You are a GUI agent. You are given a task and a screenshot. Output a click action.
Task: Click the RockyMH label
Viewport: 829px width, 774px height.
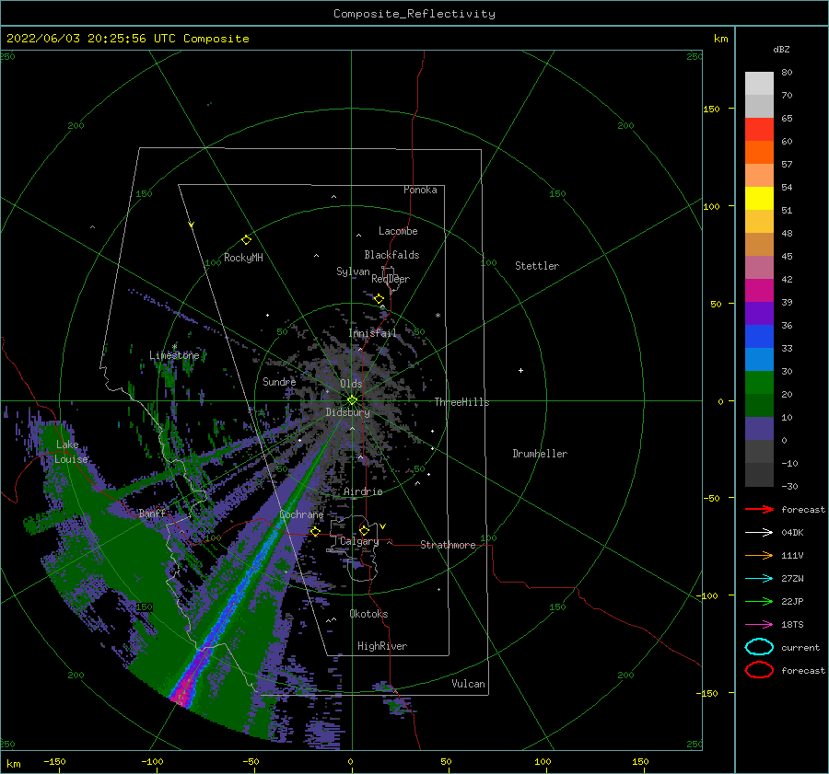click(243, 258)
